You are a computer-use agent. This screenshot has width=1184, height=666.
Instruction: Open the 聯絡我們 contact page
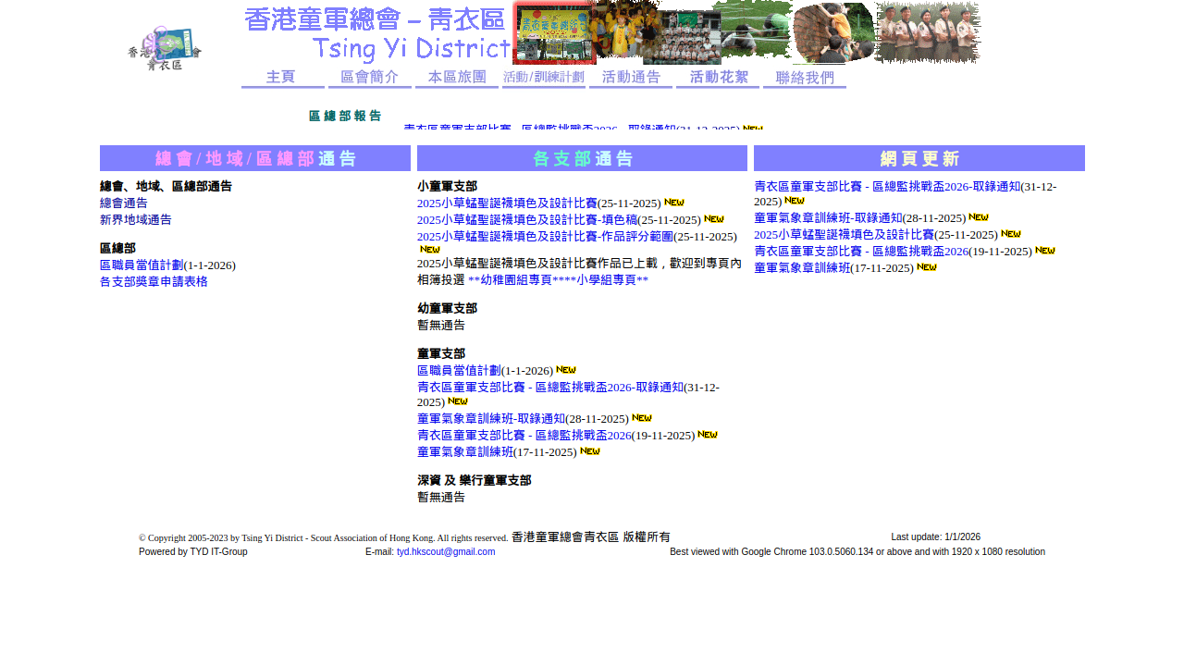pos(804,78)
